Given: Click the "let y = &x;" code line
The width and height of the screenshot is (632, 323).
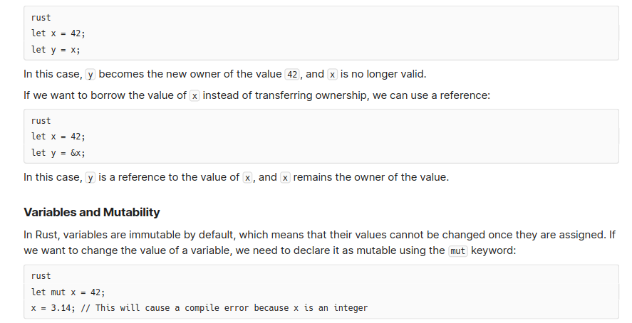Looking at the screenshot, I should click(x=58, y=152).
